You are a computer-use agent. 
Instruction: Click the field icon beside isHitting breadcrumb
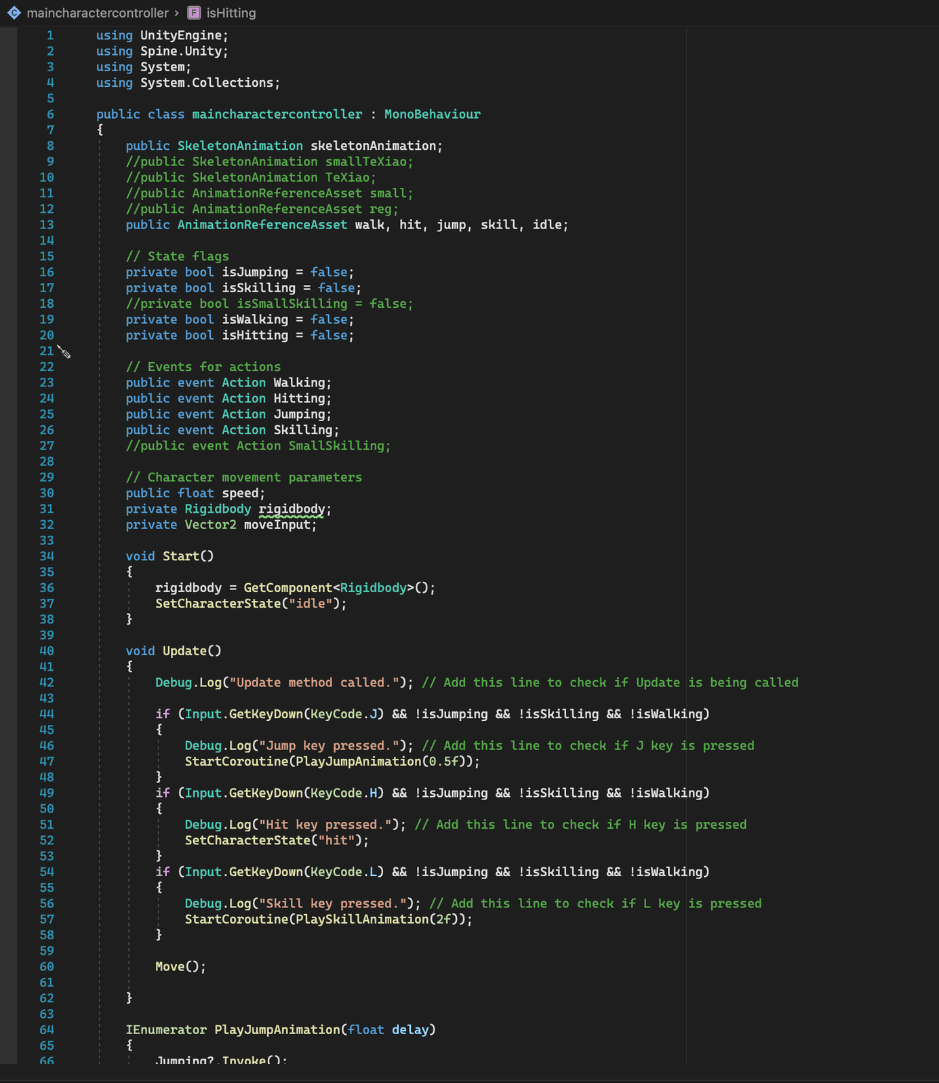click(194, 13)
